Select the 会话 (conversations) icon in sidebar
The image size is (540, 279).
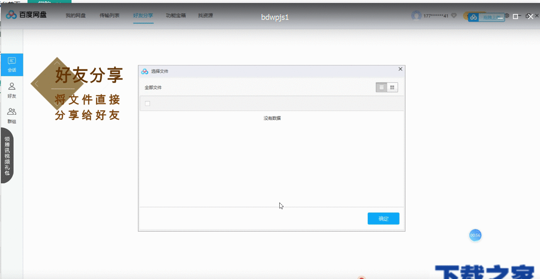pyautogui.click(x=12, y=64)
